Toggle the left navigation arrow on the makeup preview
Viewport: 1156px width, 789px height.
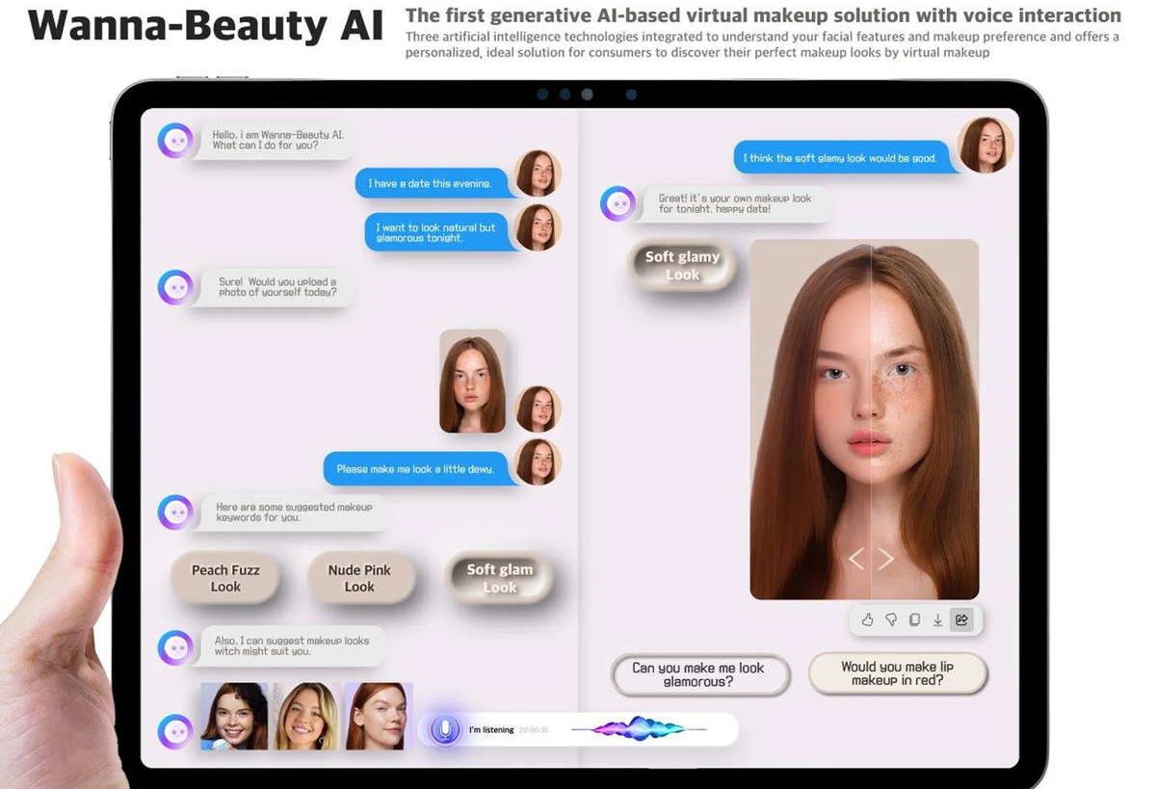point(856,557)
